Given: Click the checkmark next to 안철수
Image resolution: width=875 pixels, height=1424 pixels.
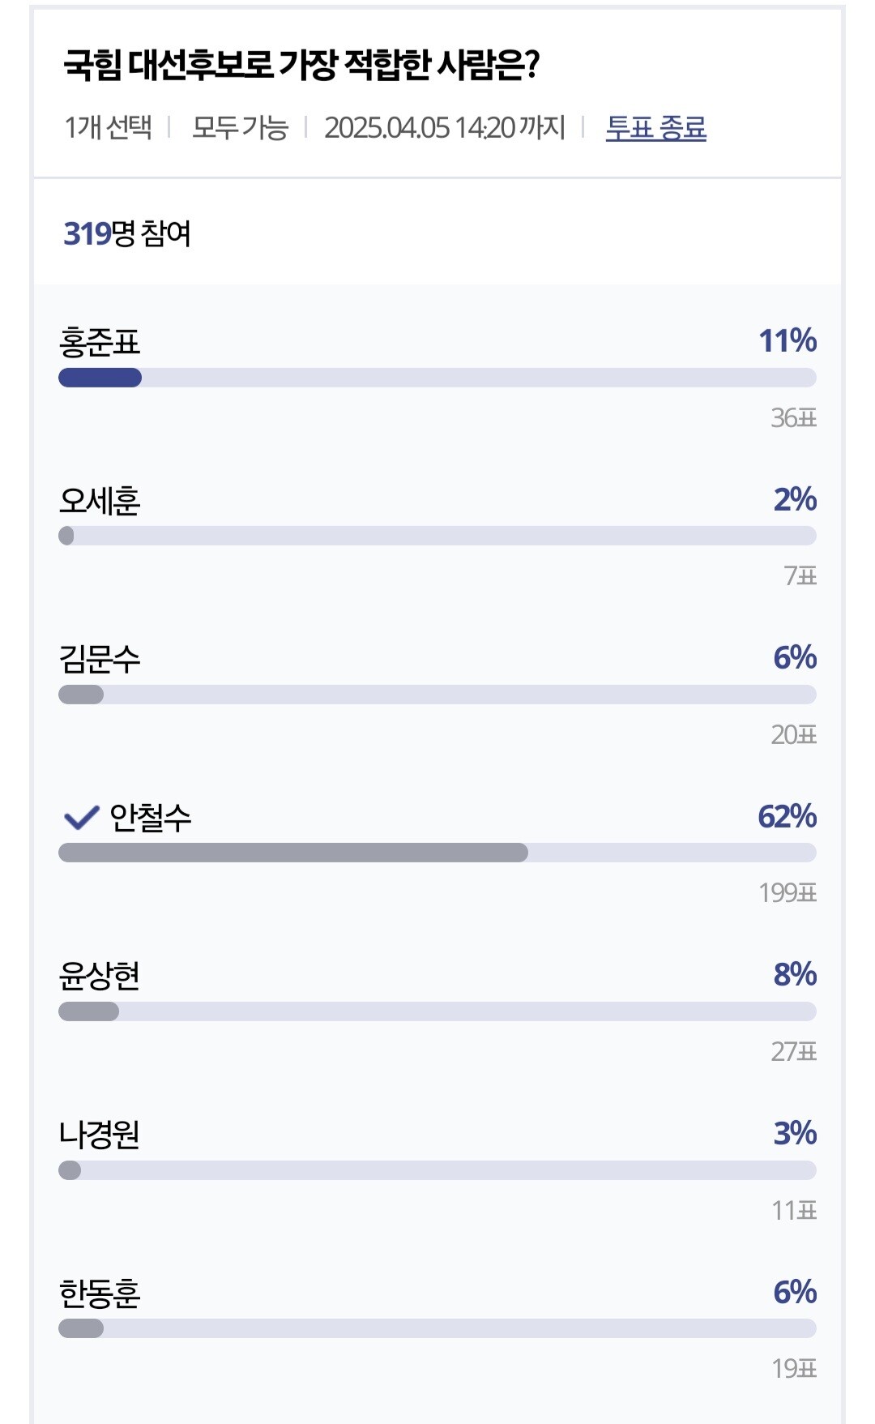Looking at the screenshot, I should coord(81,818).
